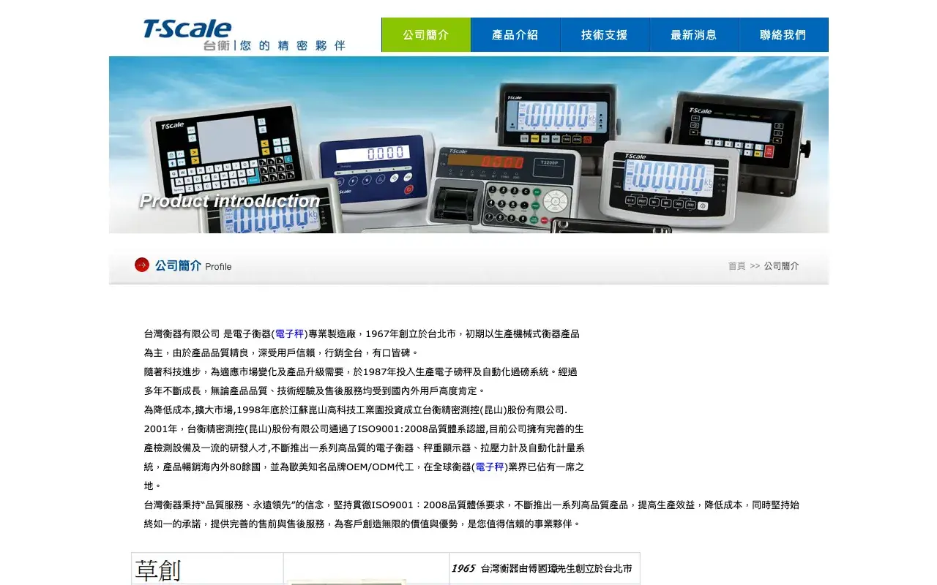Screen dimensions: 937x585
Task: Open the 聯絡我們 navigation tab
Action: 783,35
